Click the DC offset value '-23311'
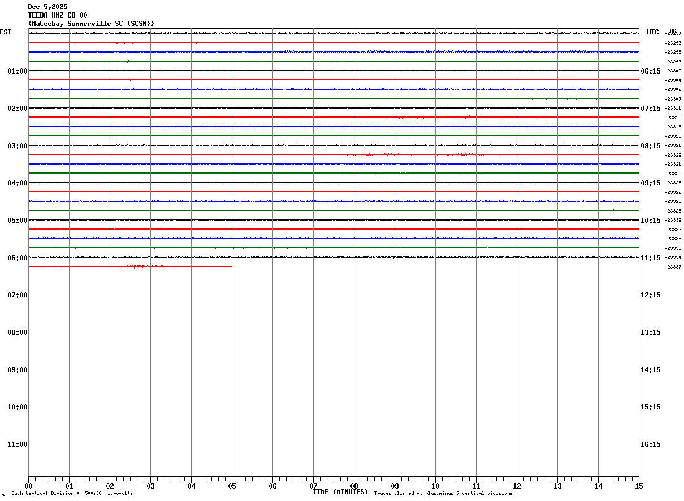 point(673,109)
